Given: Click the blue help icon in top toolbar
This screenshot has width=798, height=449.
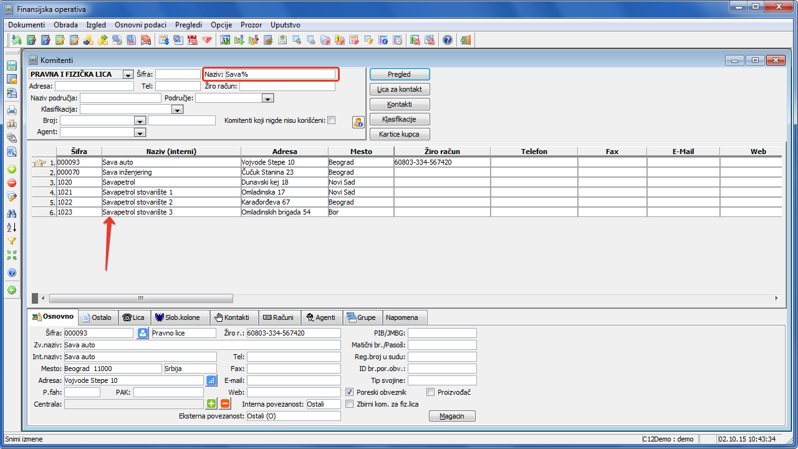Looking at the screenshot, I should pyautogui.click(x=447, y=41).
